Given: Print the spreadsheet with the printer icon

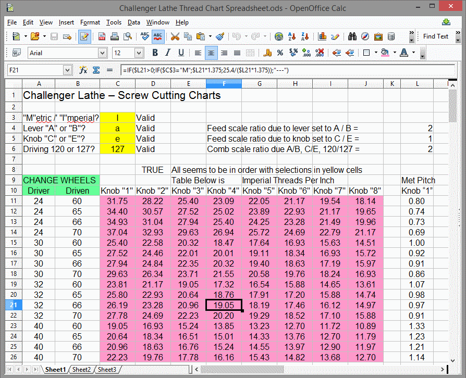Looking at the screenshot, I should [115, 36].
